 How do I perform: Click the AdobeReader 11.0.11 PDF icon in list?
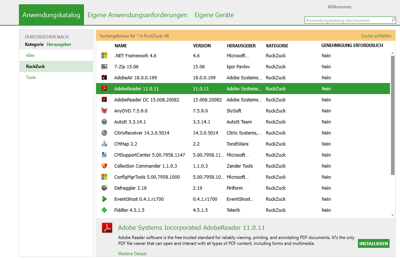point(104,88)
